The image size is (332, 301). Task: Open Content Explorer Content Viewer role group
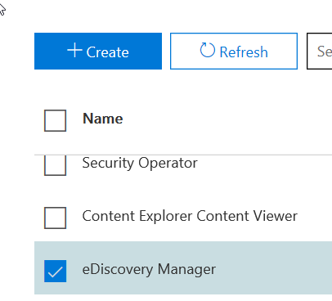190,216
